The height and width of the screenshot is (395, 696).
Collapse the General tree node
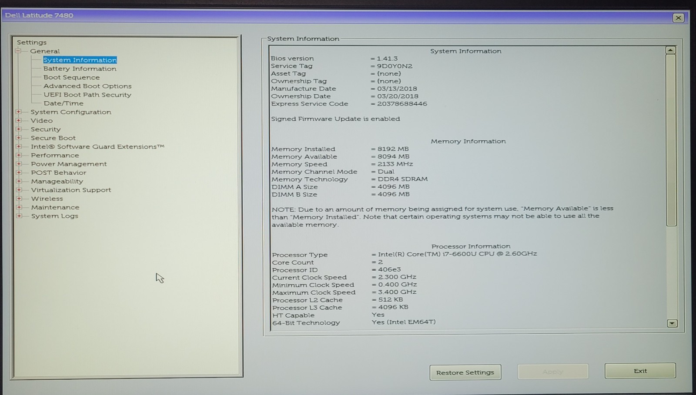18,51
